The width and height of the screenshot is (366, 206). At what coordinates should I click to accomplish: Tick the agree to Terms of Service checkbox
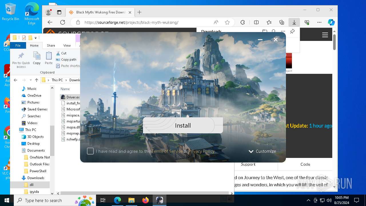point(90,151)
